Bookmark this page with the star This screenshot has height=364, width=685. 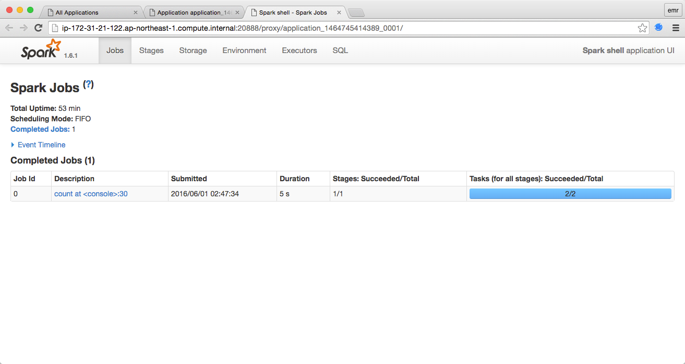(x=642, y=28)
